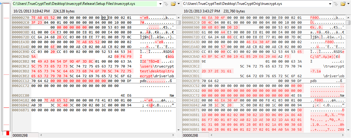Select offset row 0002CBC2 in left pane
This screenshot has width=351, height=138.
21,66
